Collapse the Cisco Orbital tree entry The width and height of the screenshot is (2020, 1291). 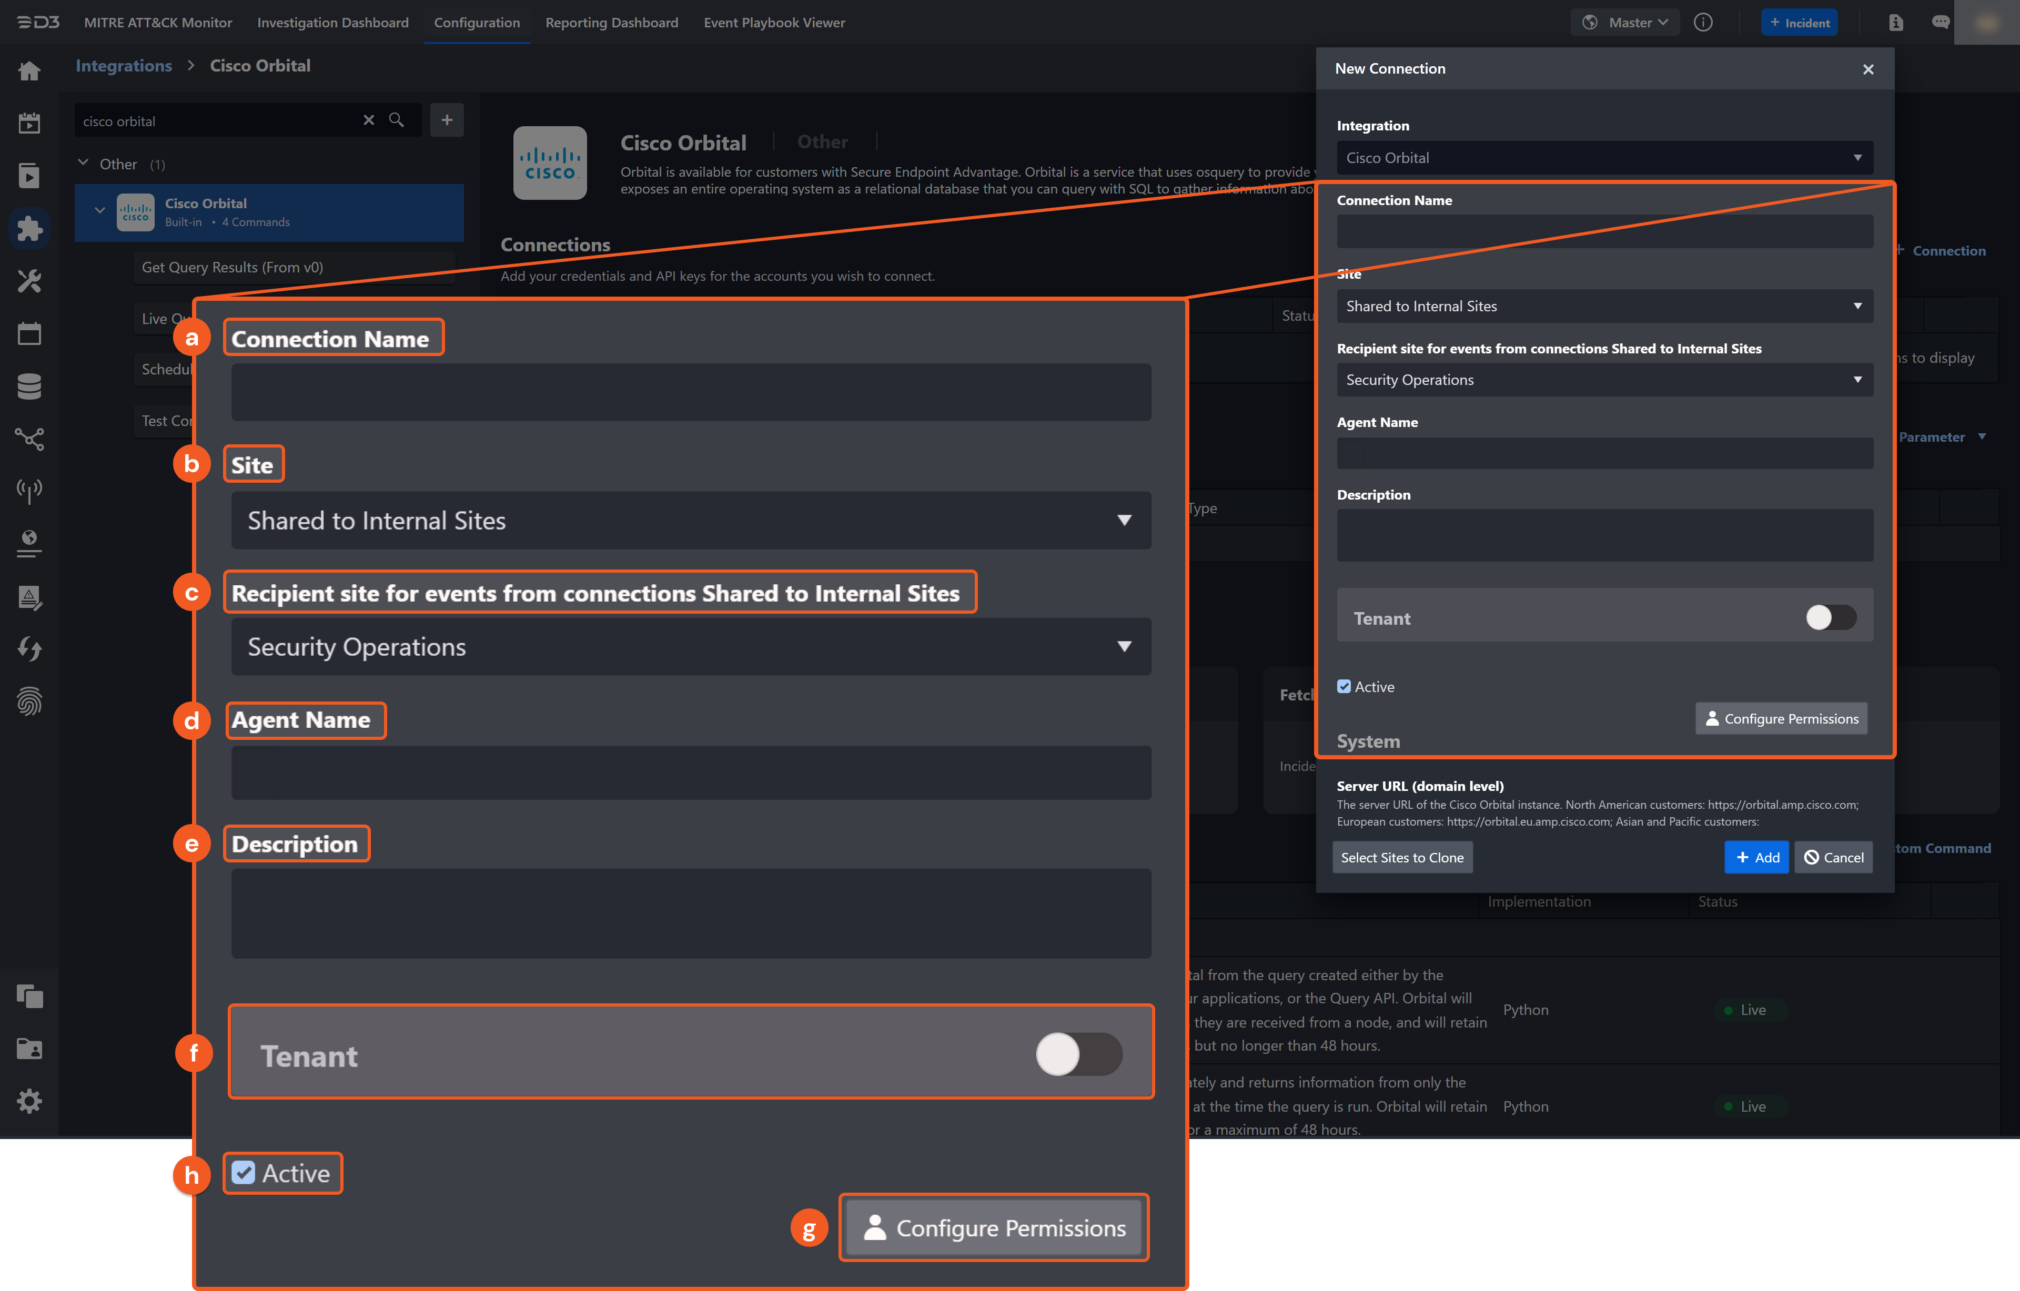pos(100,210)
